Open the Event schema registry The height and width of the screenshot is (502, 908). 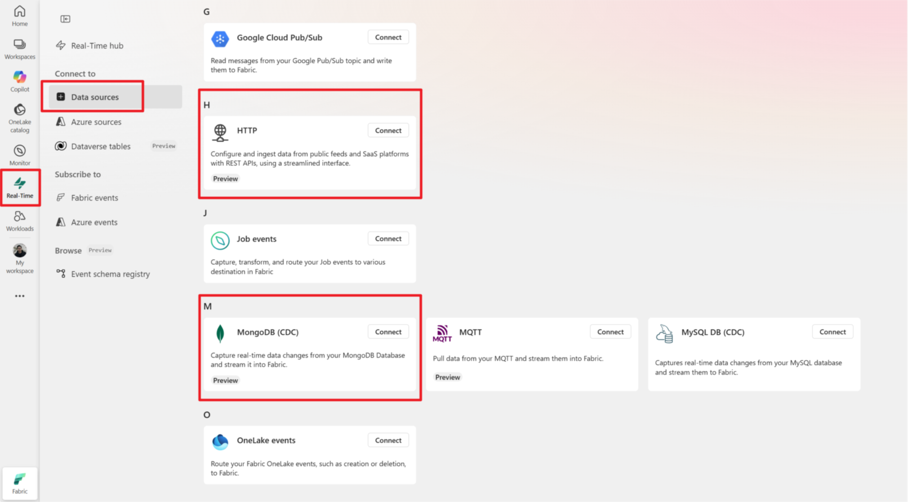(111, 273)
